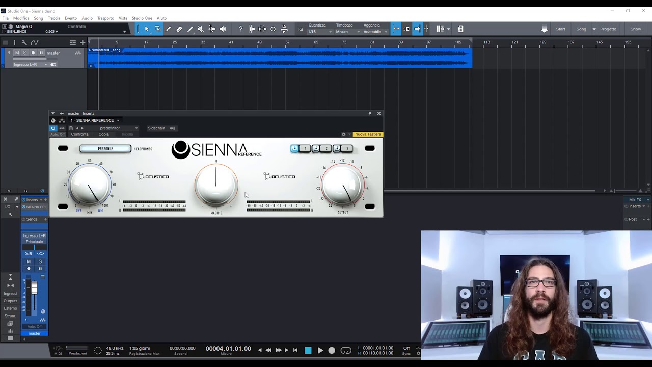
Task: Open the Ingresso L+R track input dropdown
Action: point(31,65)
